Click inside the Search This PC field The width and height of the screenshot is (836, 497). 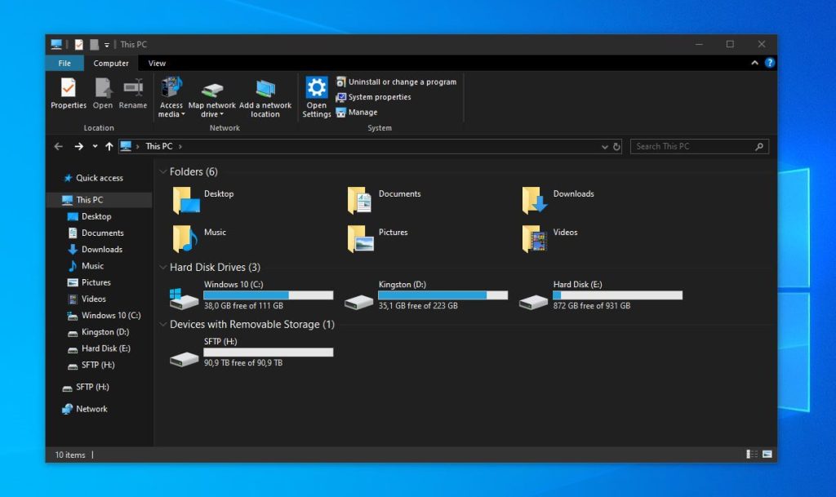(698, 146)
